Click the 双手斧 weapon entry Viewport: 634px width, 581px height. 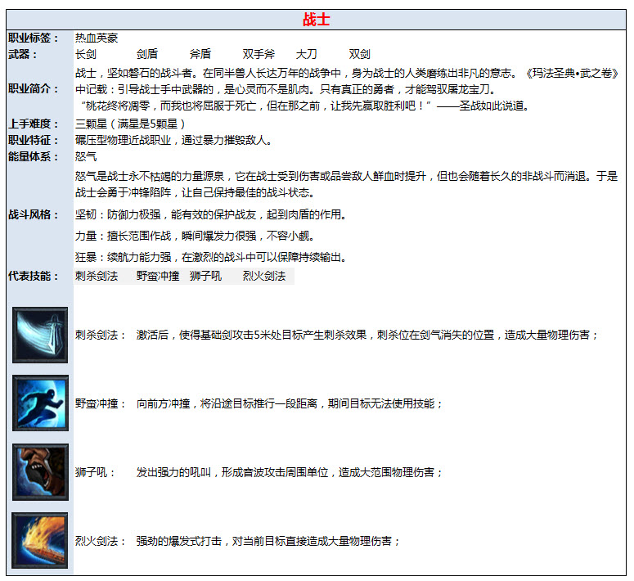(259, 54)
